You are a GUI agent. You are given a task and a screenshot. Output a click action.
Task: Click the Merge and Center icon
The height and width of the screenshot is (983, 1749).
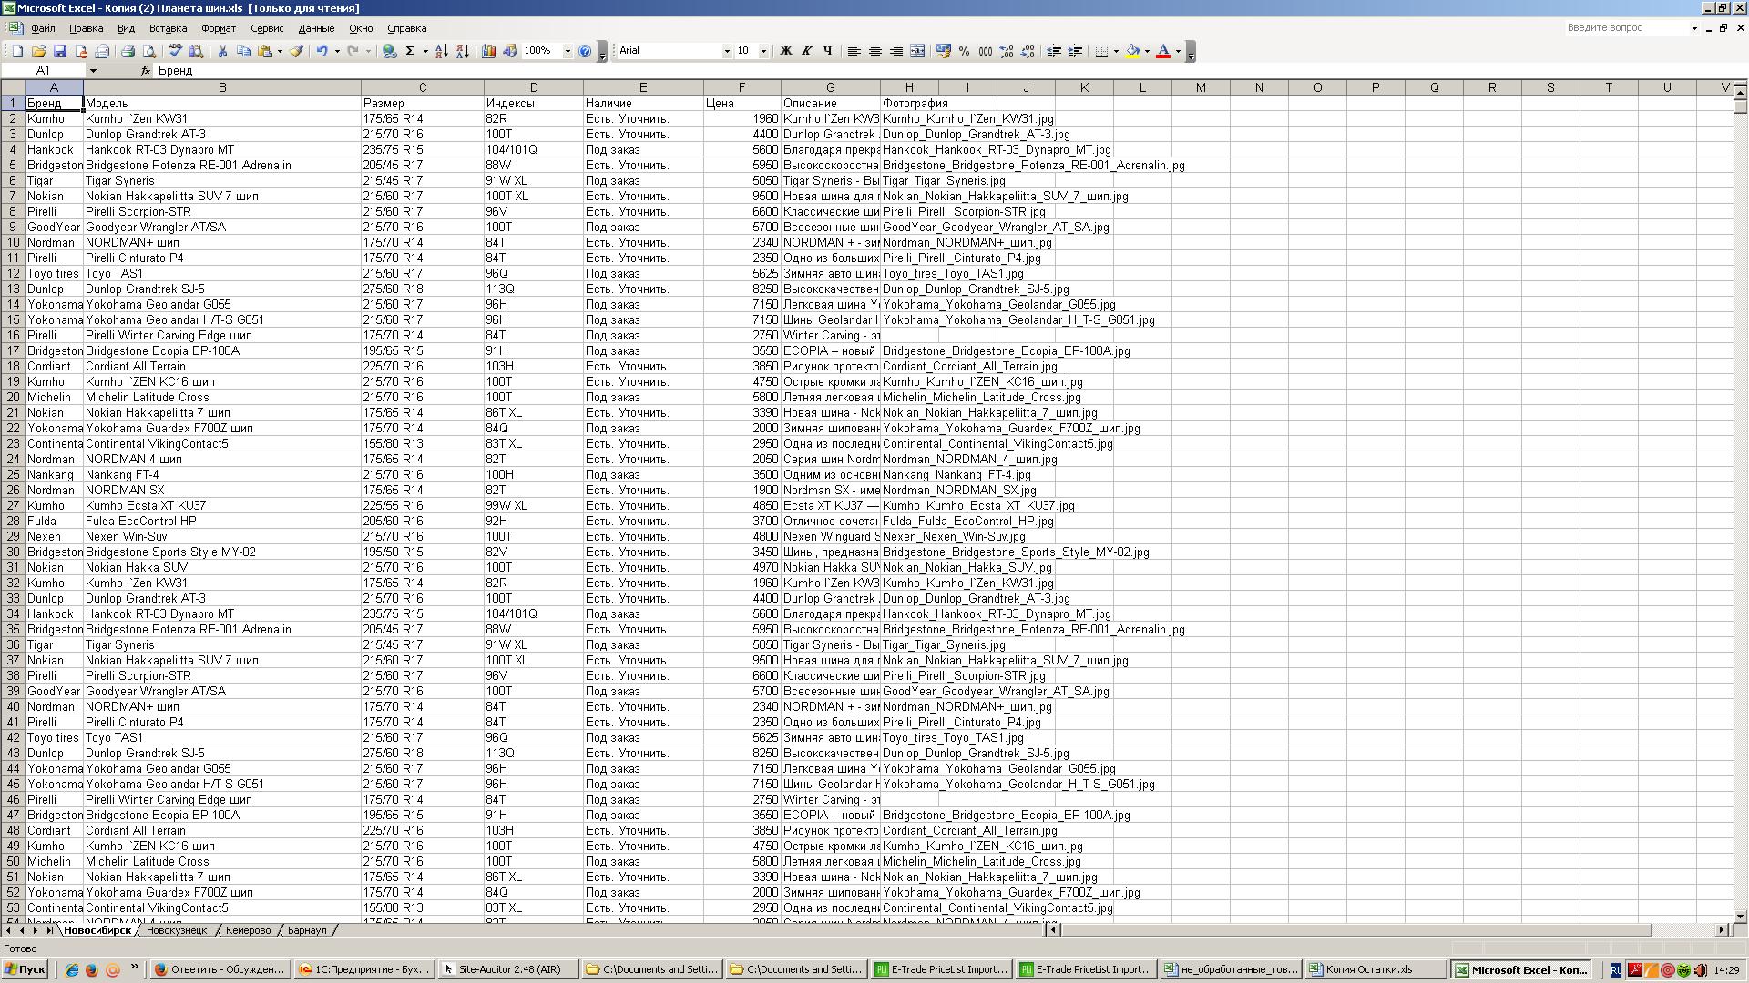917,51
